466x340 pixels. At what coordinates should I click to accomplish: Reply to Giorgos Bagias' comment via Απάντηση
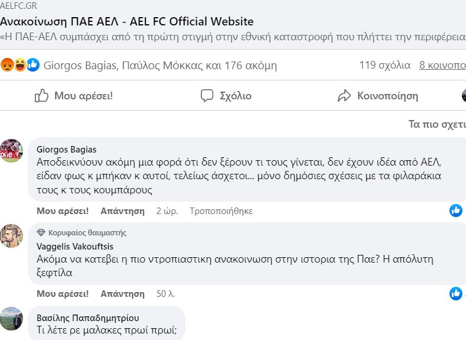pos(122,211)
